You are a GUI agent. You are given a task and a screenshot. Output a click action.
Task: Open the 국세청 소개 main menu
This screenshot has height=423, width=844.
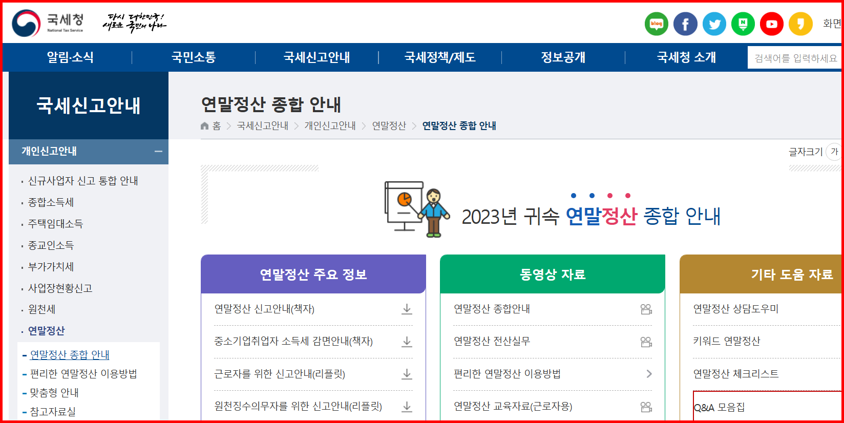[686, 57]
